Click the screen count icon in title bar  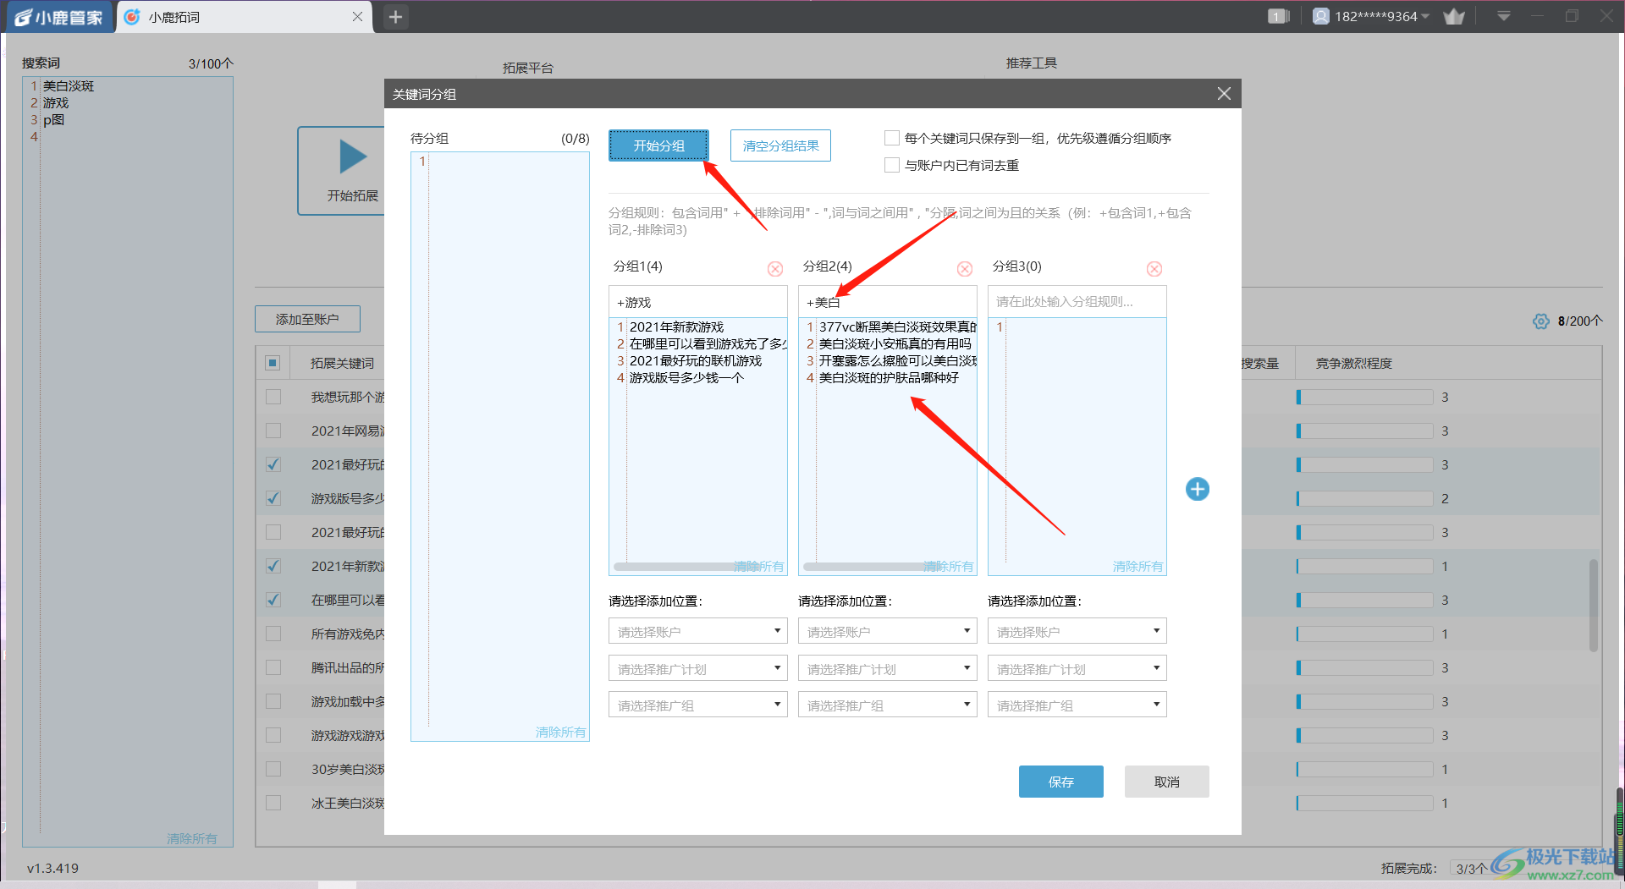[x=1278, y=16]
